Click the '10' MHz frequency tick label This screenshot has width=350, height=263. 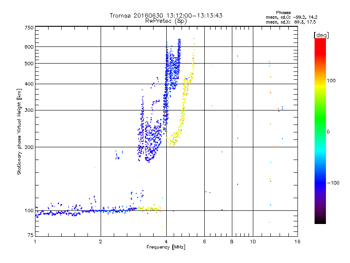pyautogui.click(x=253, y=242)
